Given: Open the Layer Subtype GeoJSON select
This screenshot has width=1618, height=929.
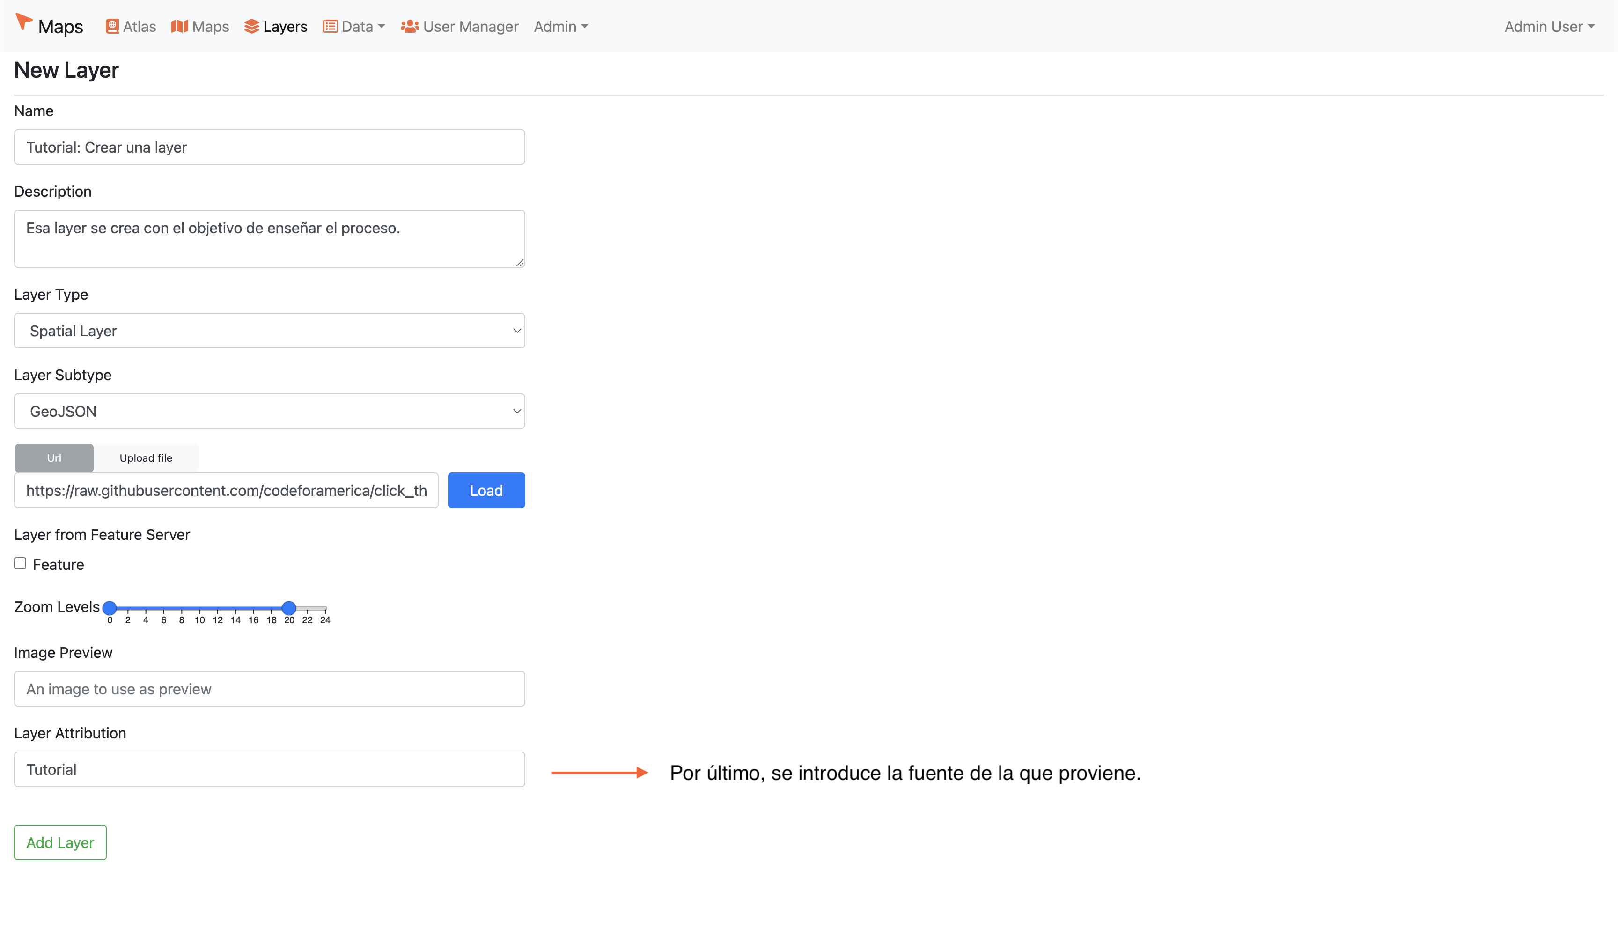Looking at the screenshot, I should tap(269, 411).
